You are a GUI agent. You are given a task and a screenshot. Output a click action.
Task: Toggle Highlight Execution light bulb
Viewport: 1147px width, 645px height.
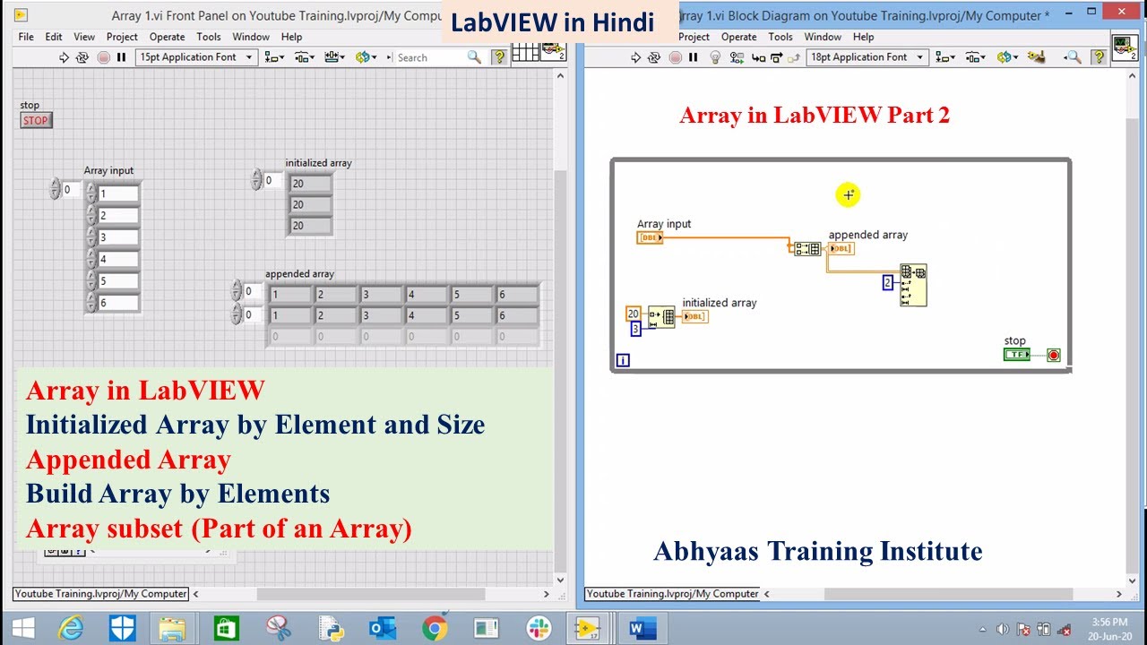click(x=715, y=57)
